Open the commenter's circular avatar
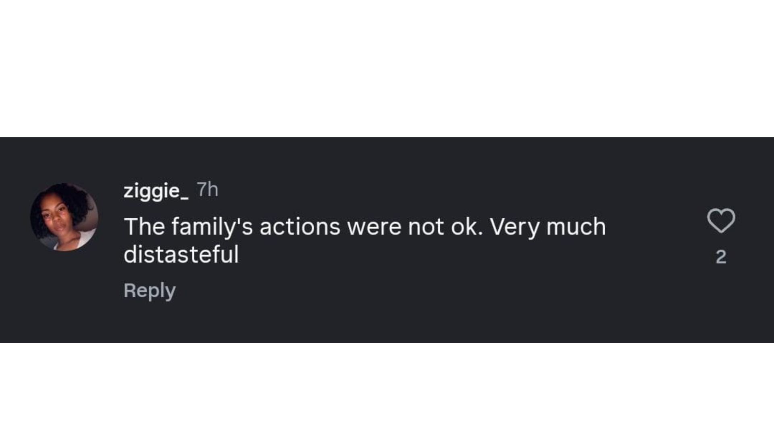Image resolution: width=774 pixels, height=435 pixels. coord(64,217)
